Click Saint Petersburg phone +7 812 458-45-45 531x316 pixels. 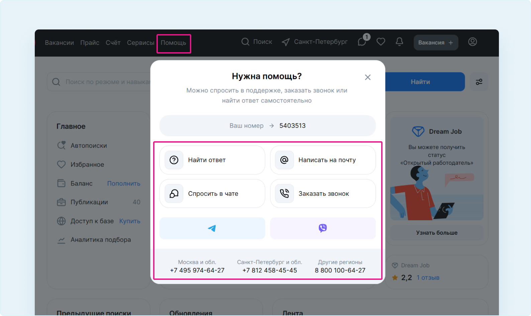click(270, 270)
